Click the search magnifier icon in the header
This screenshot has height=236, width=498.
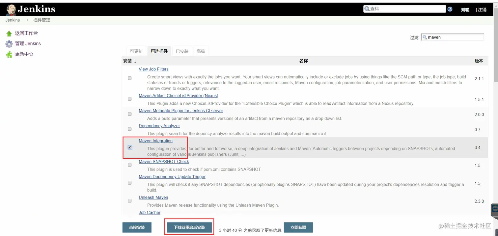pos(367,9)
